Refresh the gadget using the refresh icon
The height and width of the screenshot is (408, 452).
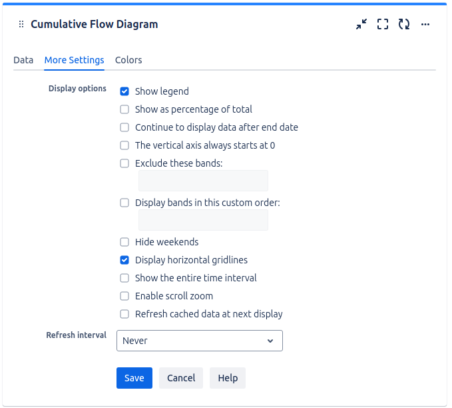[404, 24]
